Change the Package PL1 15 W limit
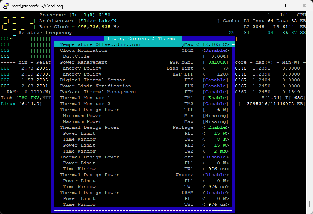This screenshot has width=313, height=214. click(x=215, y=133)
